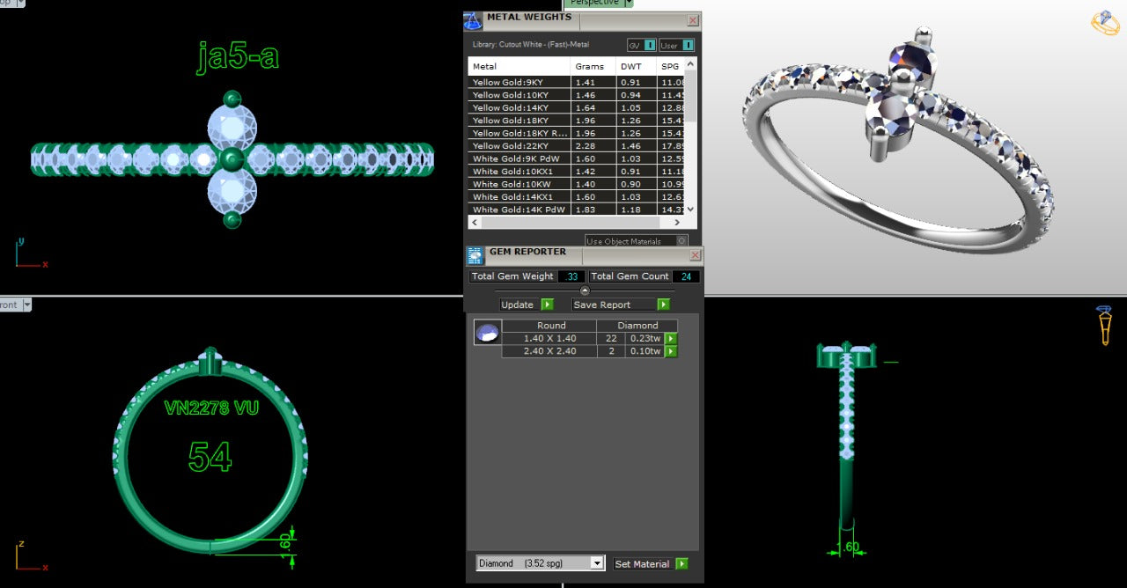The image size is (1127, 588).
Task: Click the Save Report button
Action: (x=614, y=305)
